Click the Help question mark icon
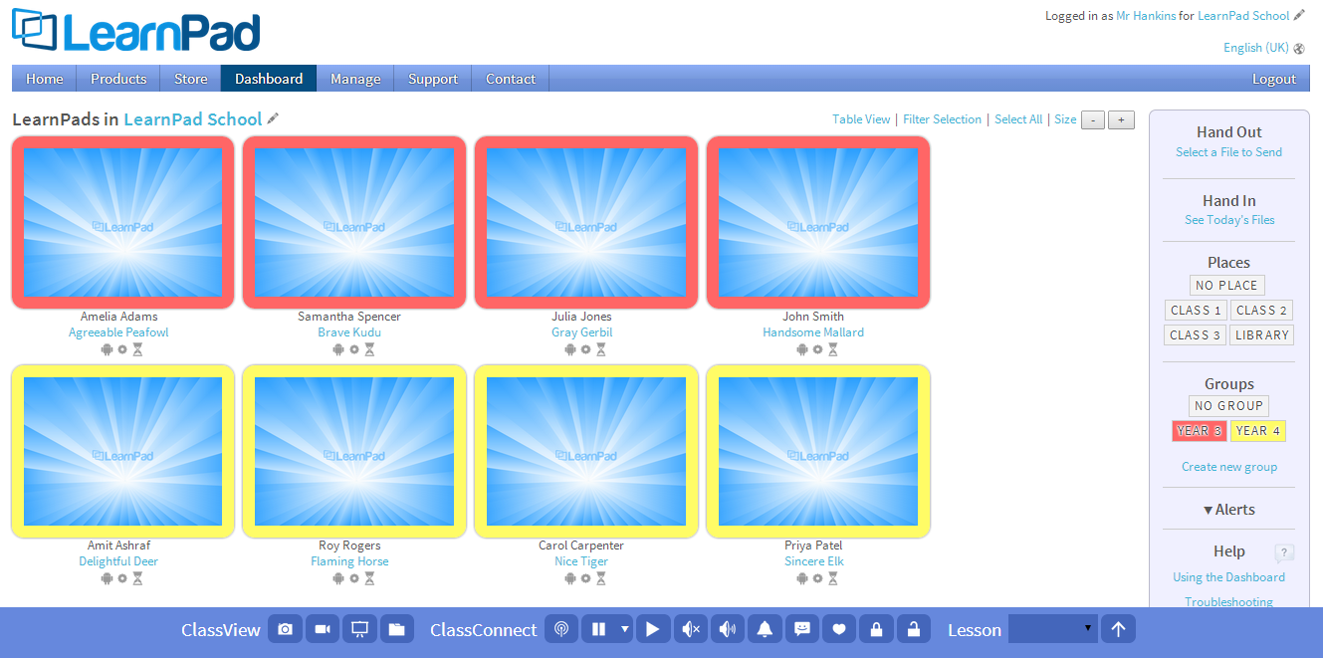Image resolution: width=1323 pixels, height=658 pixels. tap(1284, 553)
